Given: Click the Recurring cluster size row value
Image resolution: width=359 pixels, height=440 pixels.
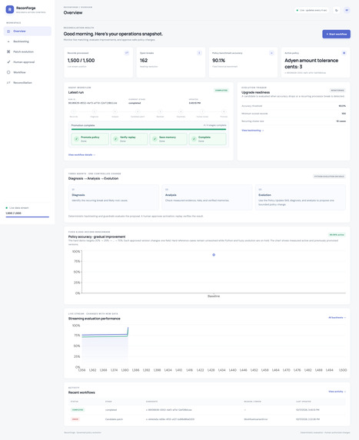Looking at the screenshot, I should click(x=341, y=121).
